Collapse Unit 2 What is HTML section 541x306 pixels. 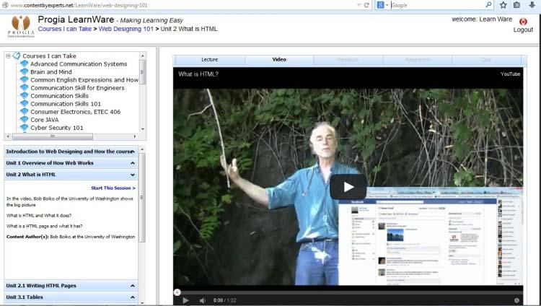pos(133,175)
